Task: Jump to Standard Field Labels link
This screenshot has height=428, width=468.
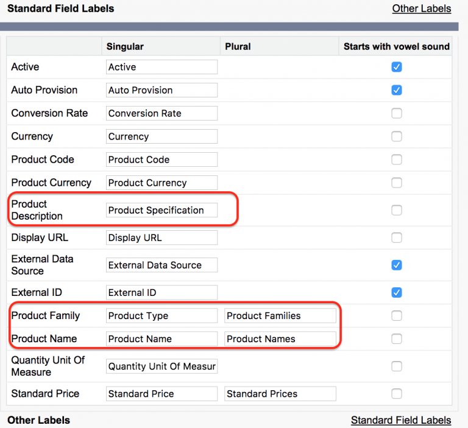Action: point(401,420)
